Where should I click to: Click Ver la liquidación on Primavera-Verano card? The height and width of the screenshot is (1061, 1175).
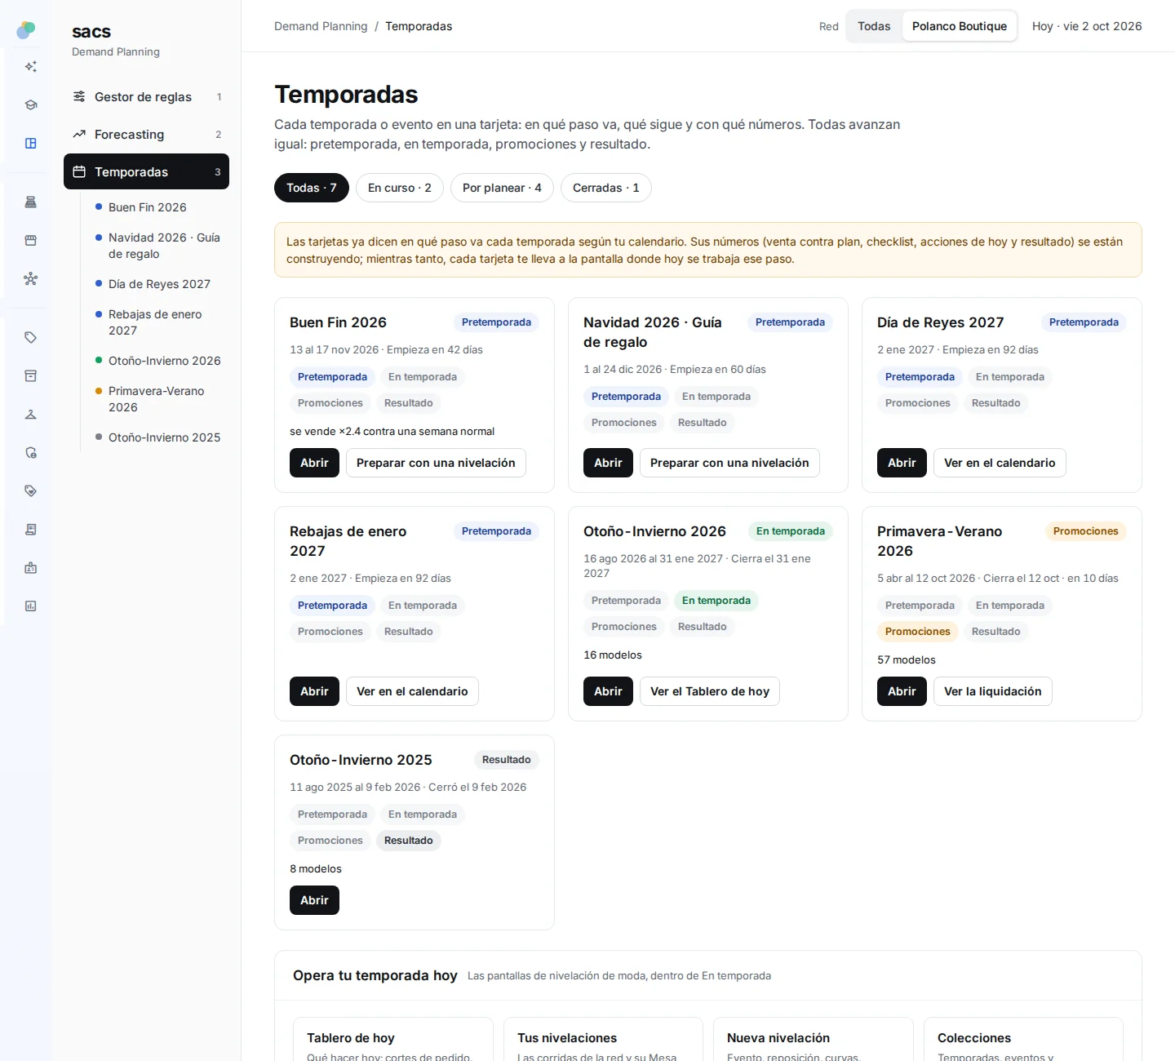click(993, 691)
